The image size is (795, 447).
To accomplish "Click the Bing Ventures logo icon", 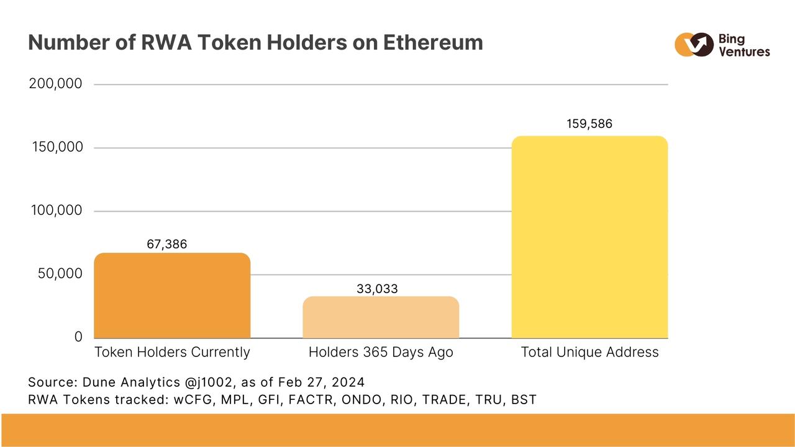I will 693,45.
